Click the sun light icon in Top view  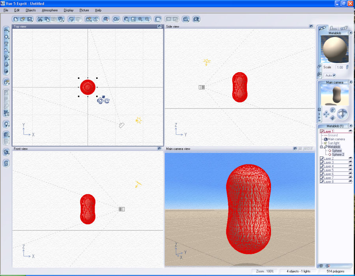pos(138,120)
